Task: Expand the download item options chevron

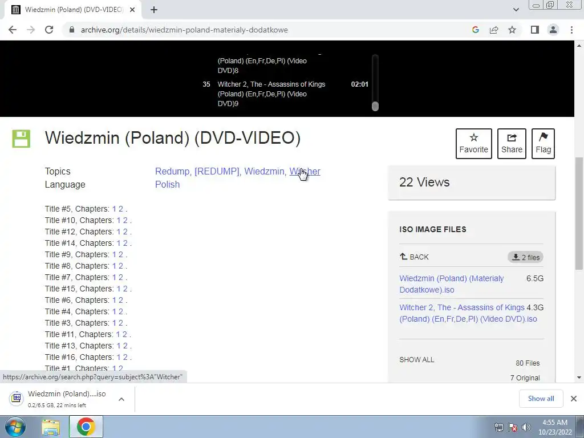Action: coord(121,399)
